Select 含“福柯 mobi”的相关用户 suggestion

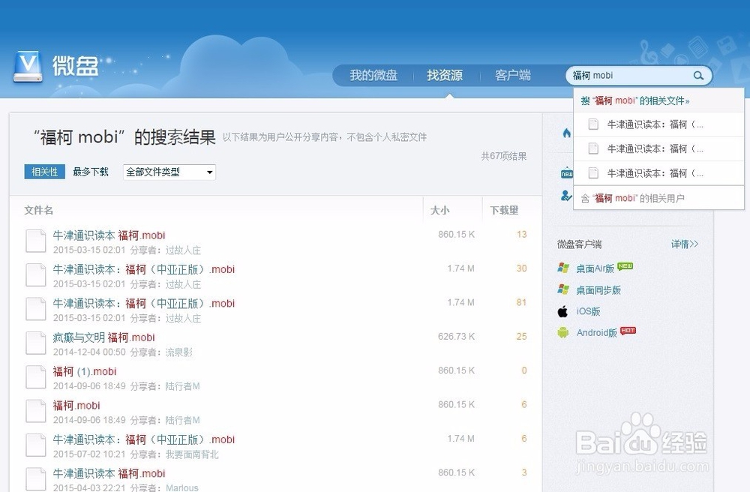[x=658, y=198]
